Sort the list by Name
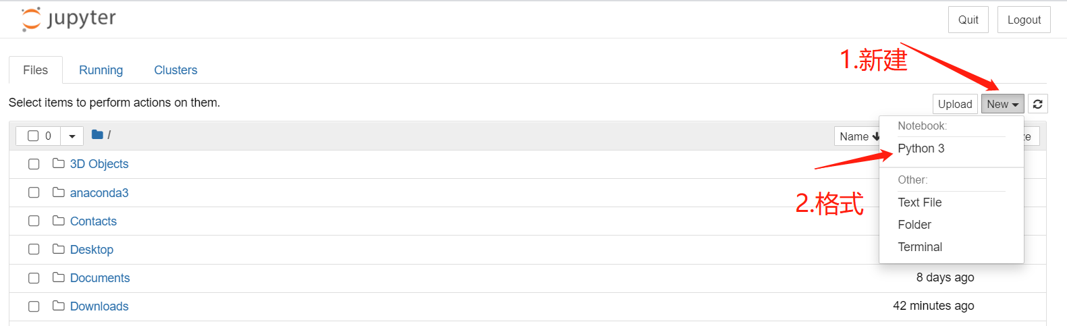Viewport: 1067px width, 326px height. (857, 136)
